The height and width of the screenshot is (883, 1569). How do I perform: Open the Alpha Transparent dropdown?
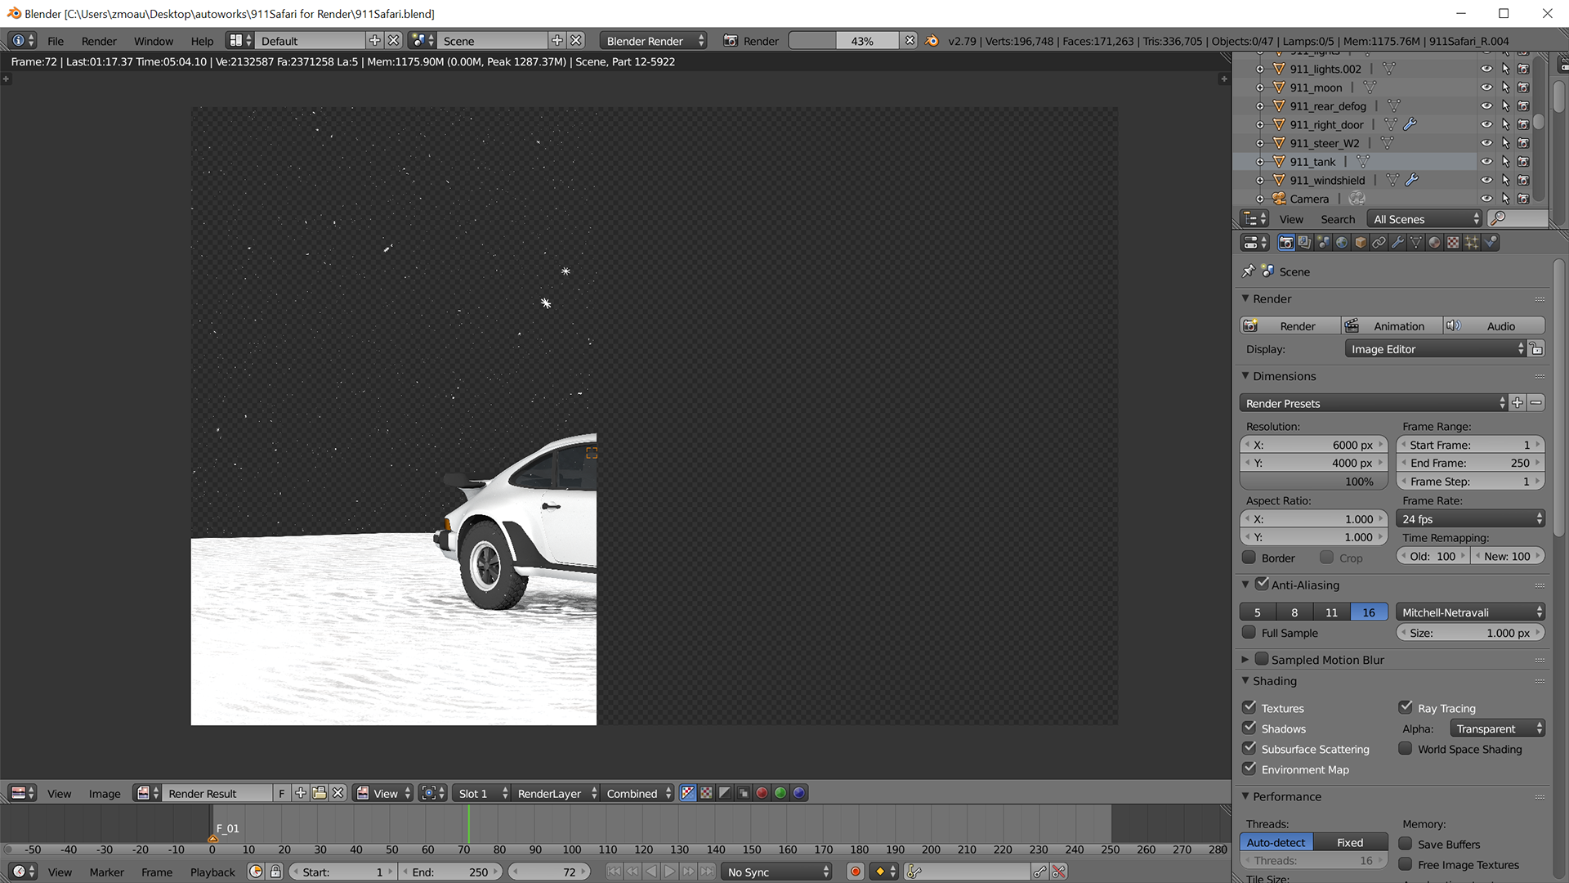(1497, 728)
